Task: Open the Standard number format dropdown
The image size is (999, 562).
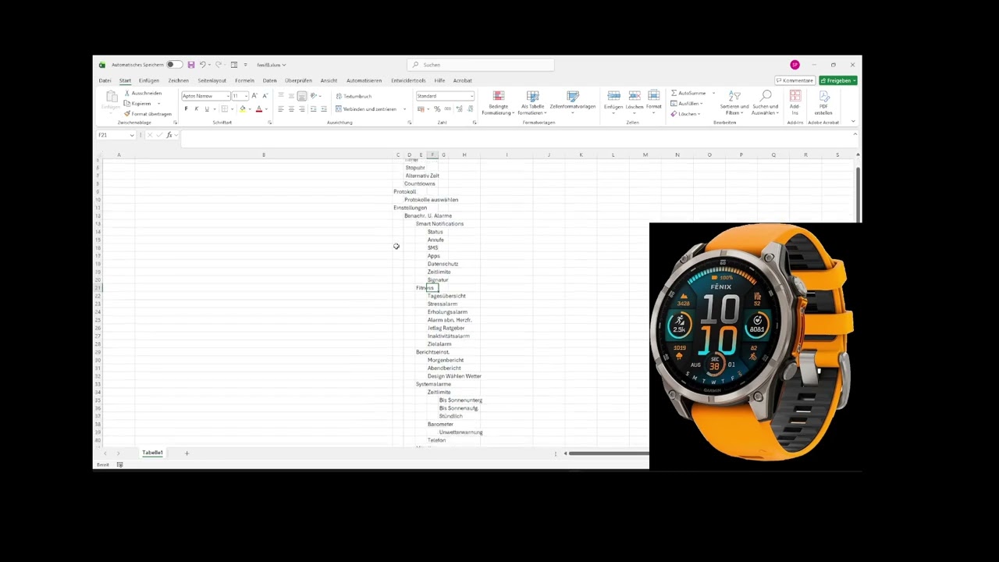Action: coord(471,96)
